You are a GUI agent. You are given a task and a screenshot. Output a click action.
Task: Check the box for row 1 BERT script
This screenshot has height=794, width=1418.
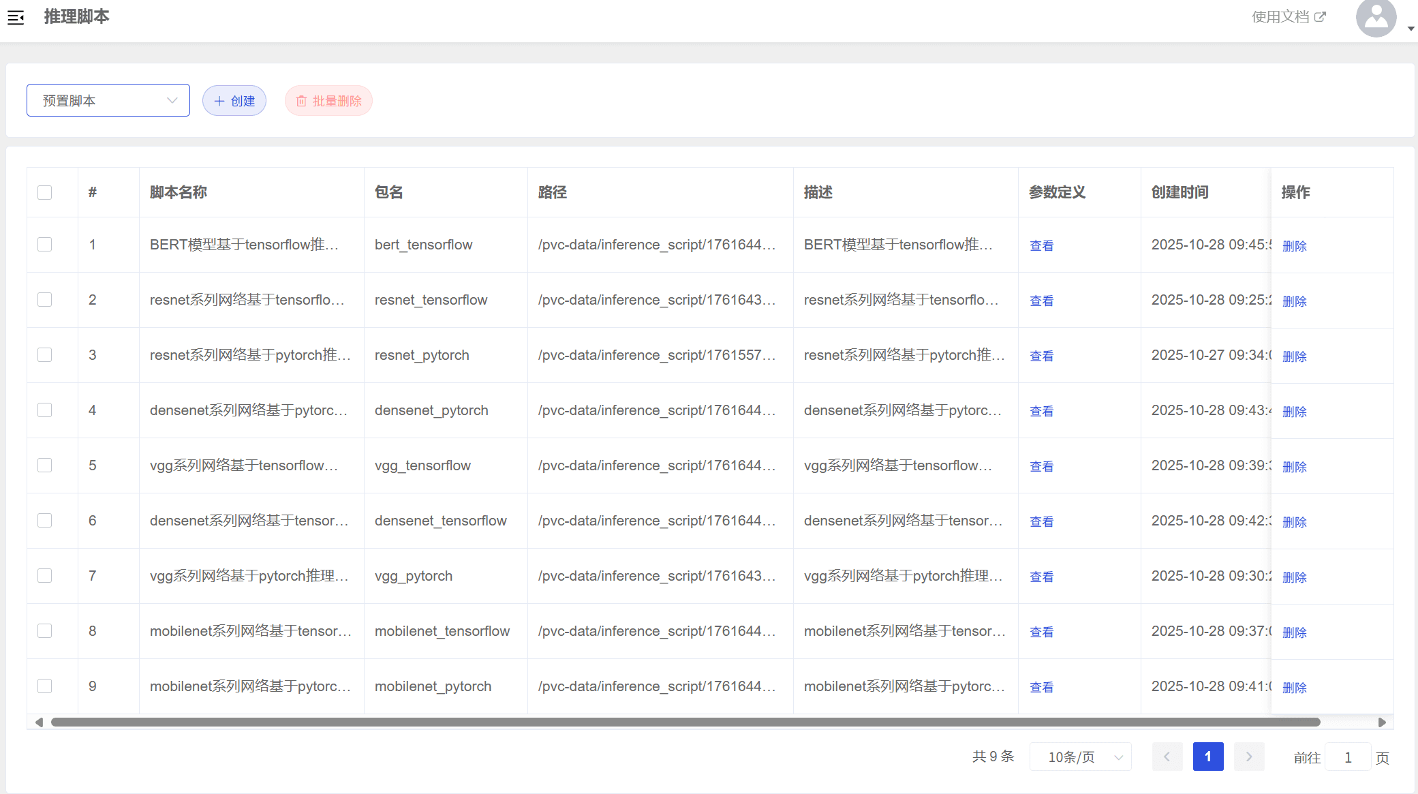(45, 245)
